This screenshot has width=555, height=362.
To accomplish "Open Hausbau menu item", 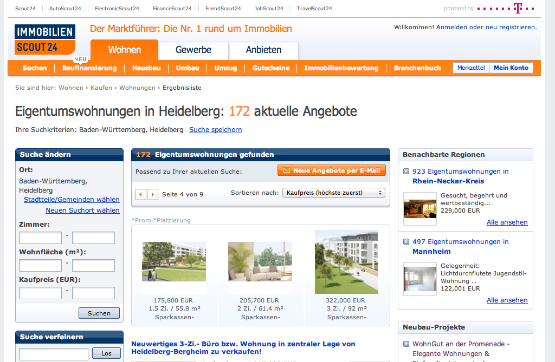I will click(x=146, y=68).
